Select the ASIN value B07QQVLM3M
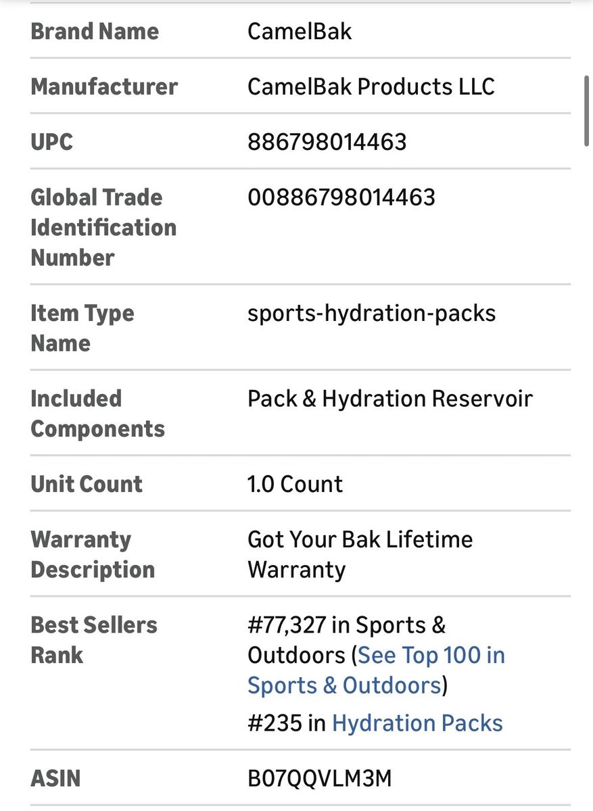The width and height of the screenshot is (593, 811). pyautogui.click(x=319, y=779)
